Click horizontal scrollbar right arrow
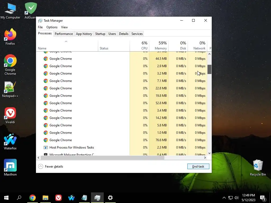 (205, 158)
